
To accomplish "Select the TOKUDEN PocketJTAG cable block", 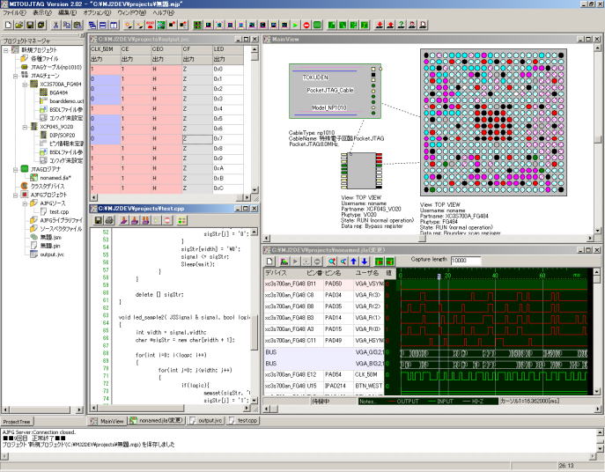I will 335,91.
